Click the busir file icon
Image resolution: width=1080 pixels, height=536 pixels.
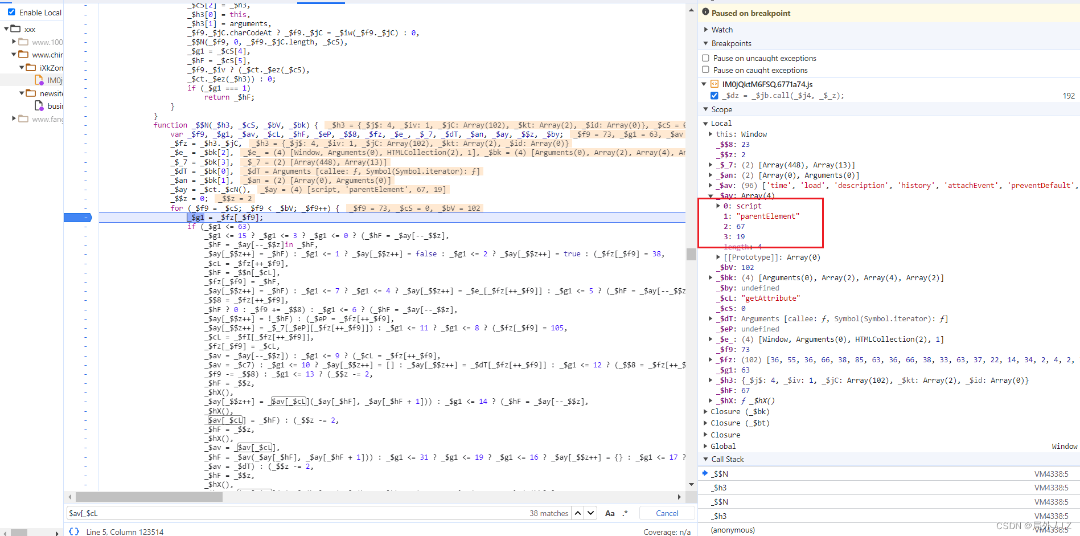point(39,106)
